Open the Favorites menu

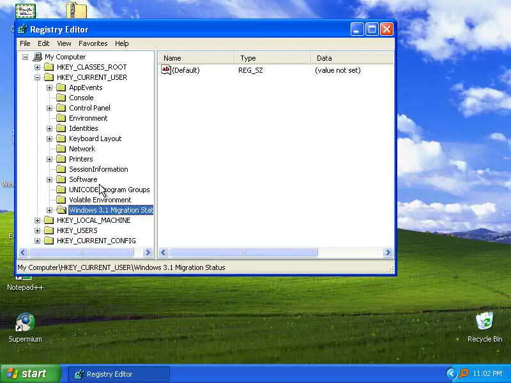[93, 43]
